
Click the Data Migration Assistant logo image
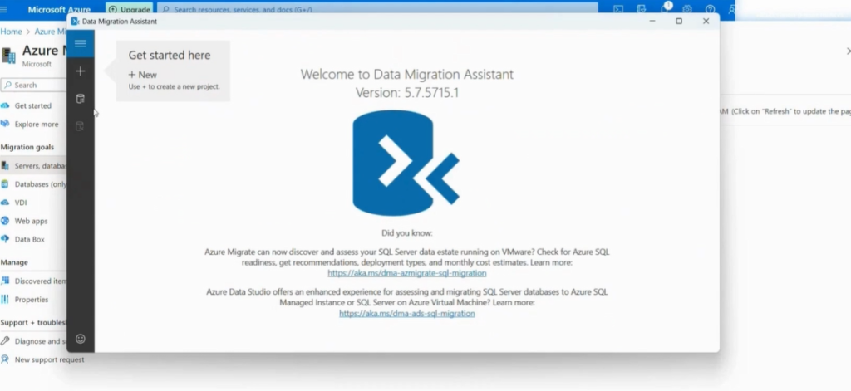coord(406,163)
